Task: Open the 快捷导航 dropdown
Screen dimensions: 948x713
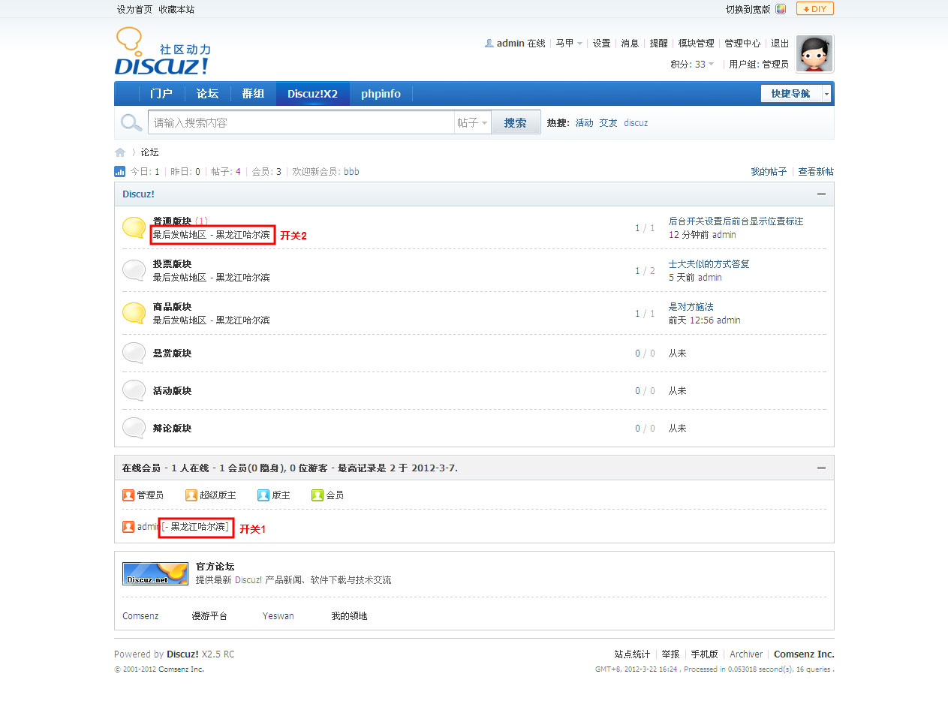Action: coord(796,94)
